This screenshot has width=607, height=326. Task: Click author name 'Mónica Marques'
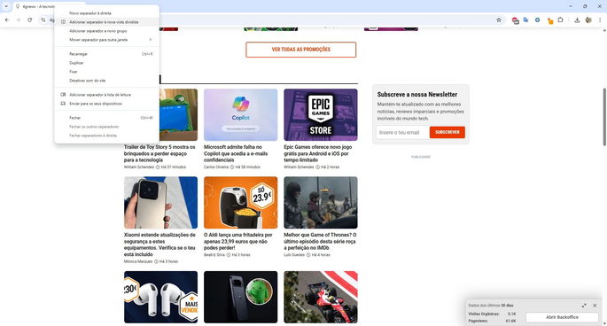pos(138,261)
